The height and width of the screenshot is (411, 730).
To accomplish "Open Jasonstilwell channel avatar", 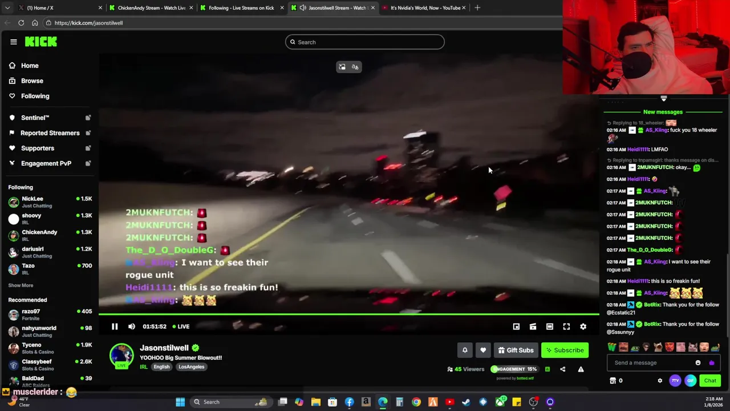I will pyautogui.click(x=121, y=355).
